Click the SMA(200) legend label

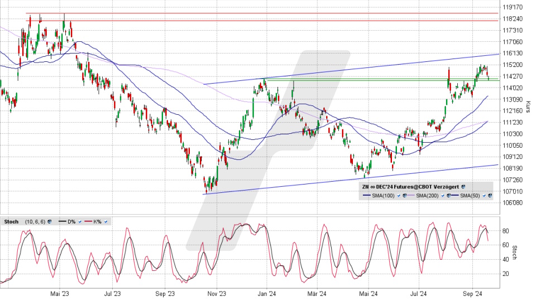click(427, 196)
